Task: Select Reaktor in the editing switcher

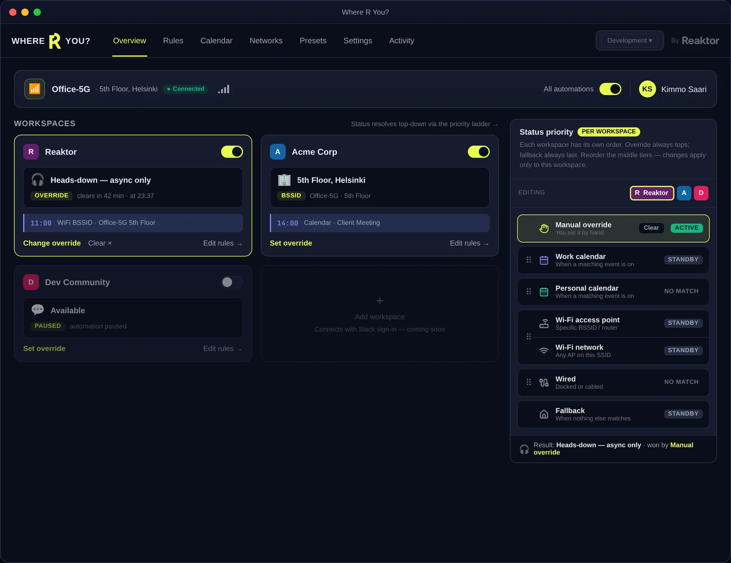Action: tap(652, 193)
